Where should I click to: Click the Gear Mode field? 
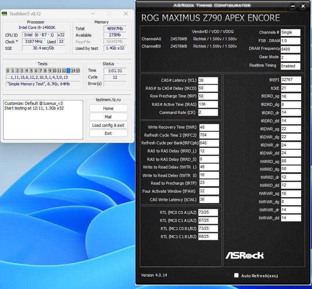click(290, 58)
